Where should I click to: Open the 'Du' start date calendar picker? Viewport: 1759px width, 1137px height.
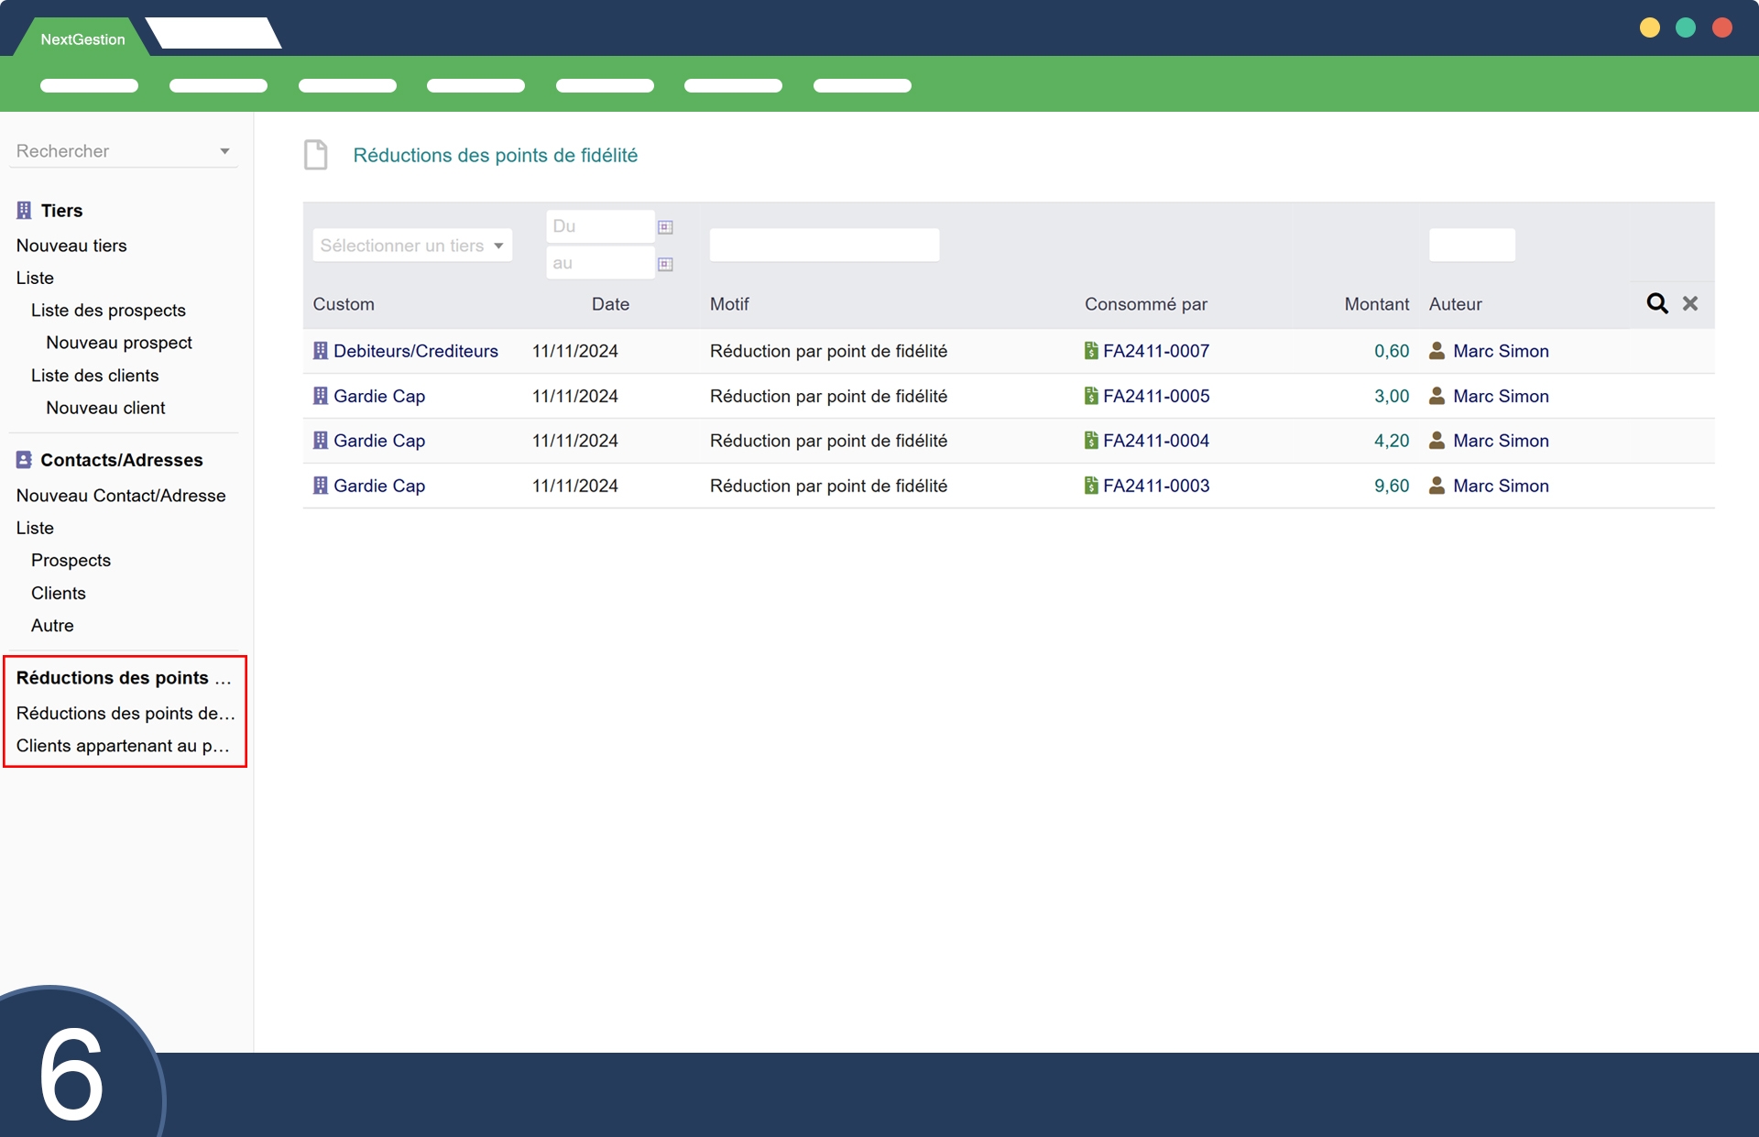click(665, 227)
